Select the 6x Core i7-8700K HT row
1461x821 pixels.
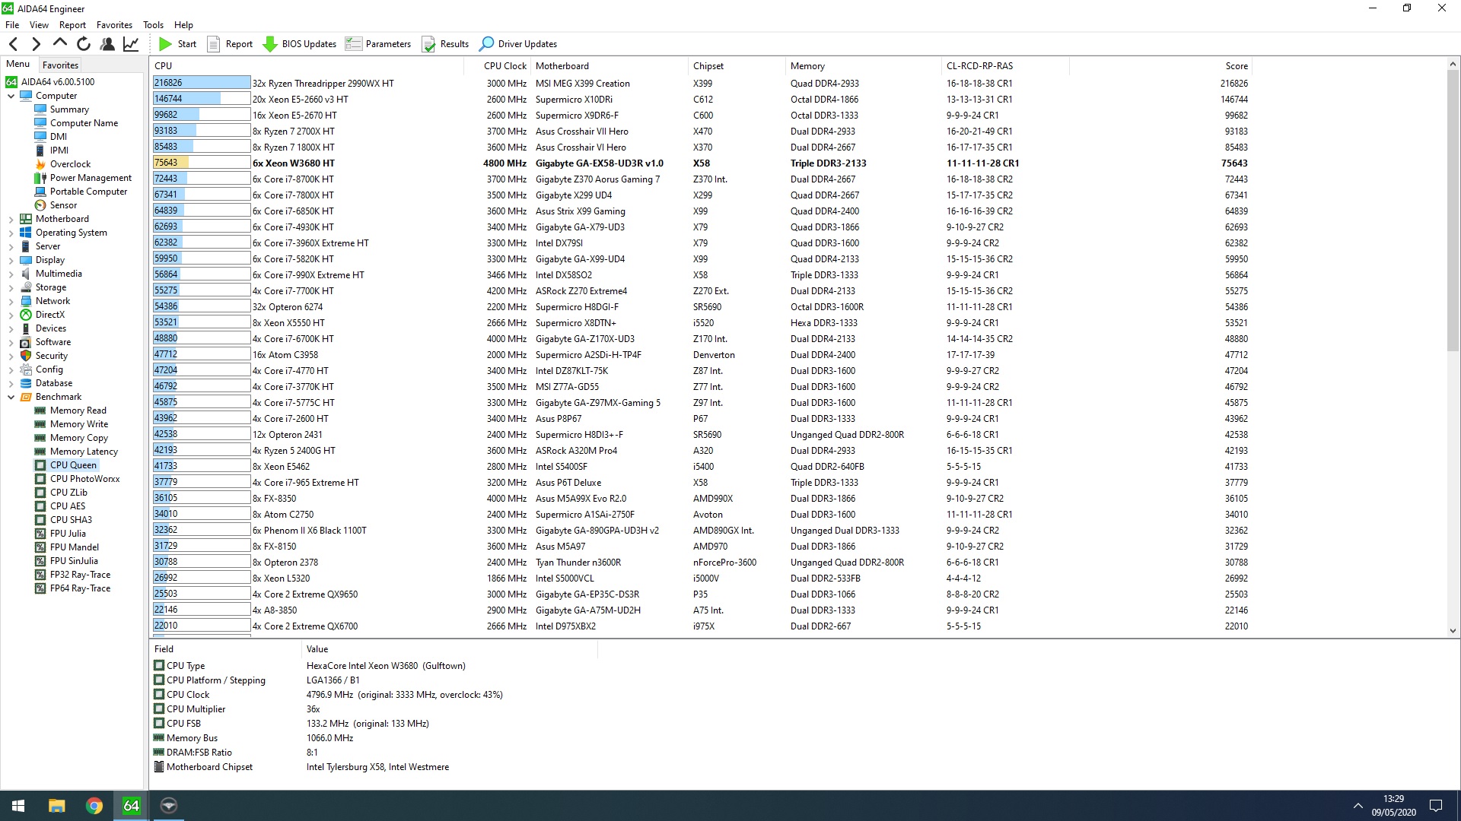700,179
